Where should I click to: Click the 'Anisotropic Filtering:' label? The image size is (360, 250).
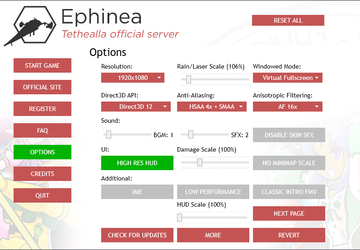(283, 95)
